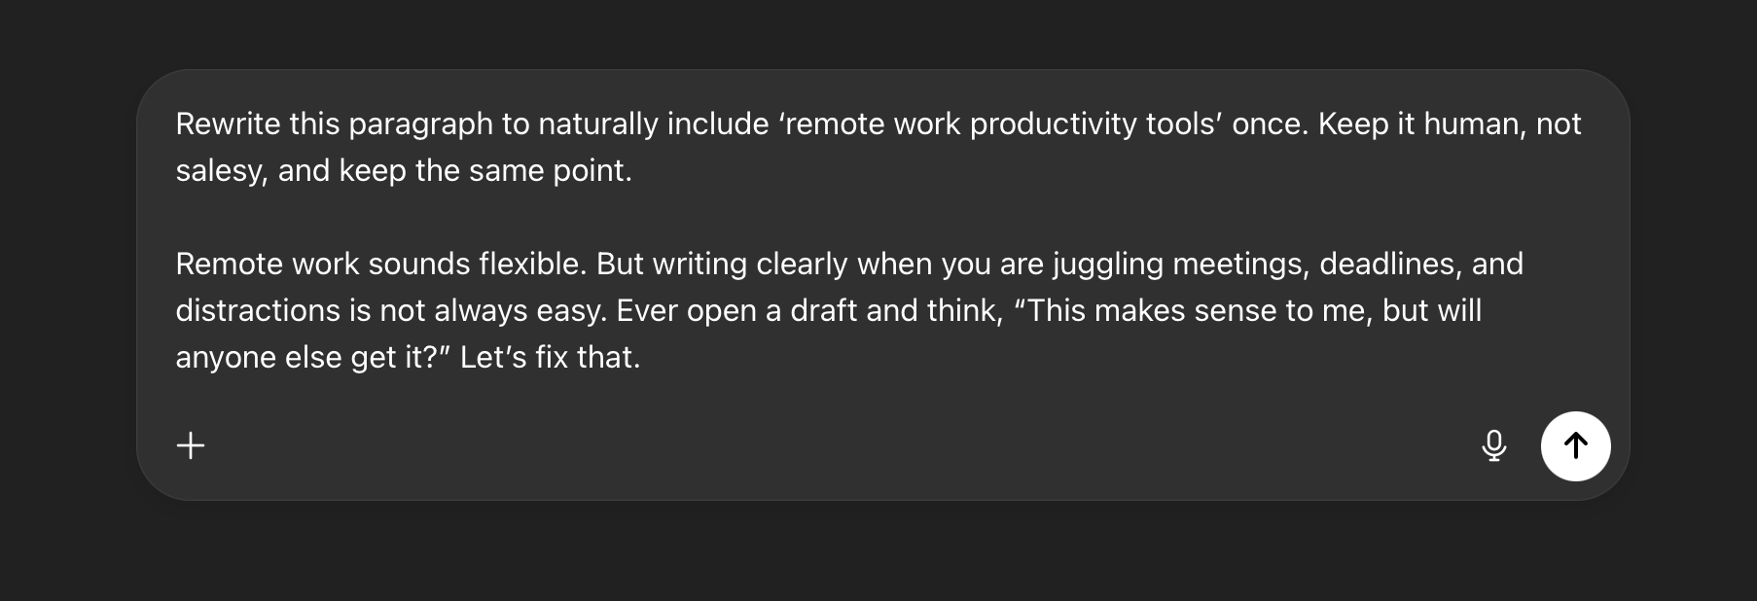
Task: Click the plus attachment icon
Action: click(191, 445)
